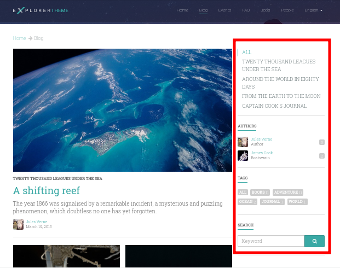The width and height of the screenshot is (340, 268).
Task: Click the Jules Verne post count badge
Action: click(322, 142)
